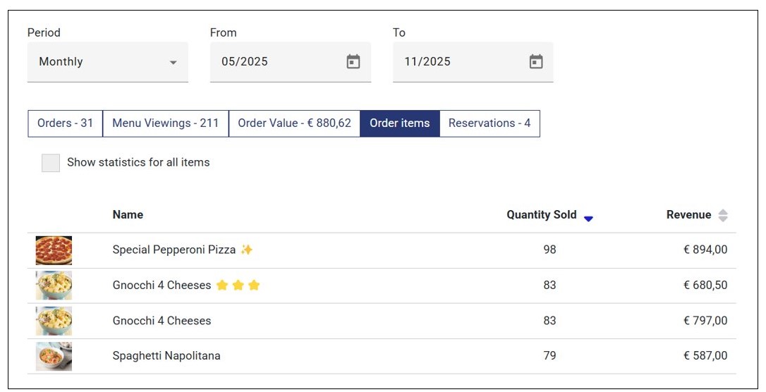
Task: Open the From date calendar picker icon
Action: click(x=353, y=62)
